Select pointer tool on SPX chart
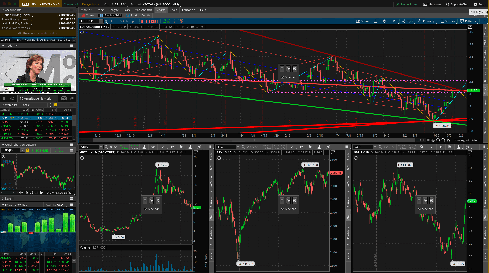 tap(310, 147)
